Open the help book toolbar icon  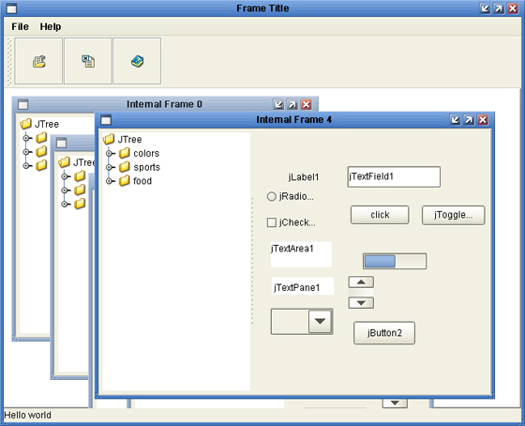point(137,61)
